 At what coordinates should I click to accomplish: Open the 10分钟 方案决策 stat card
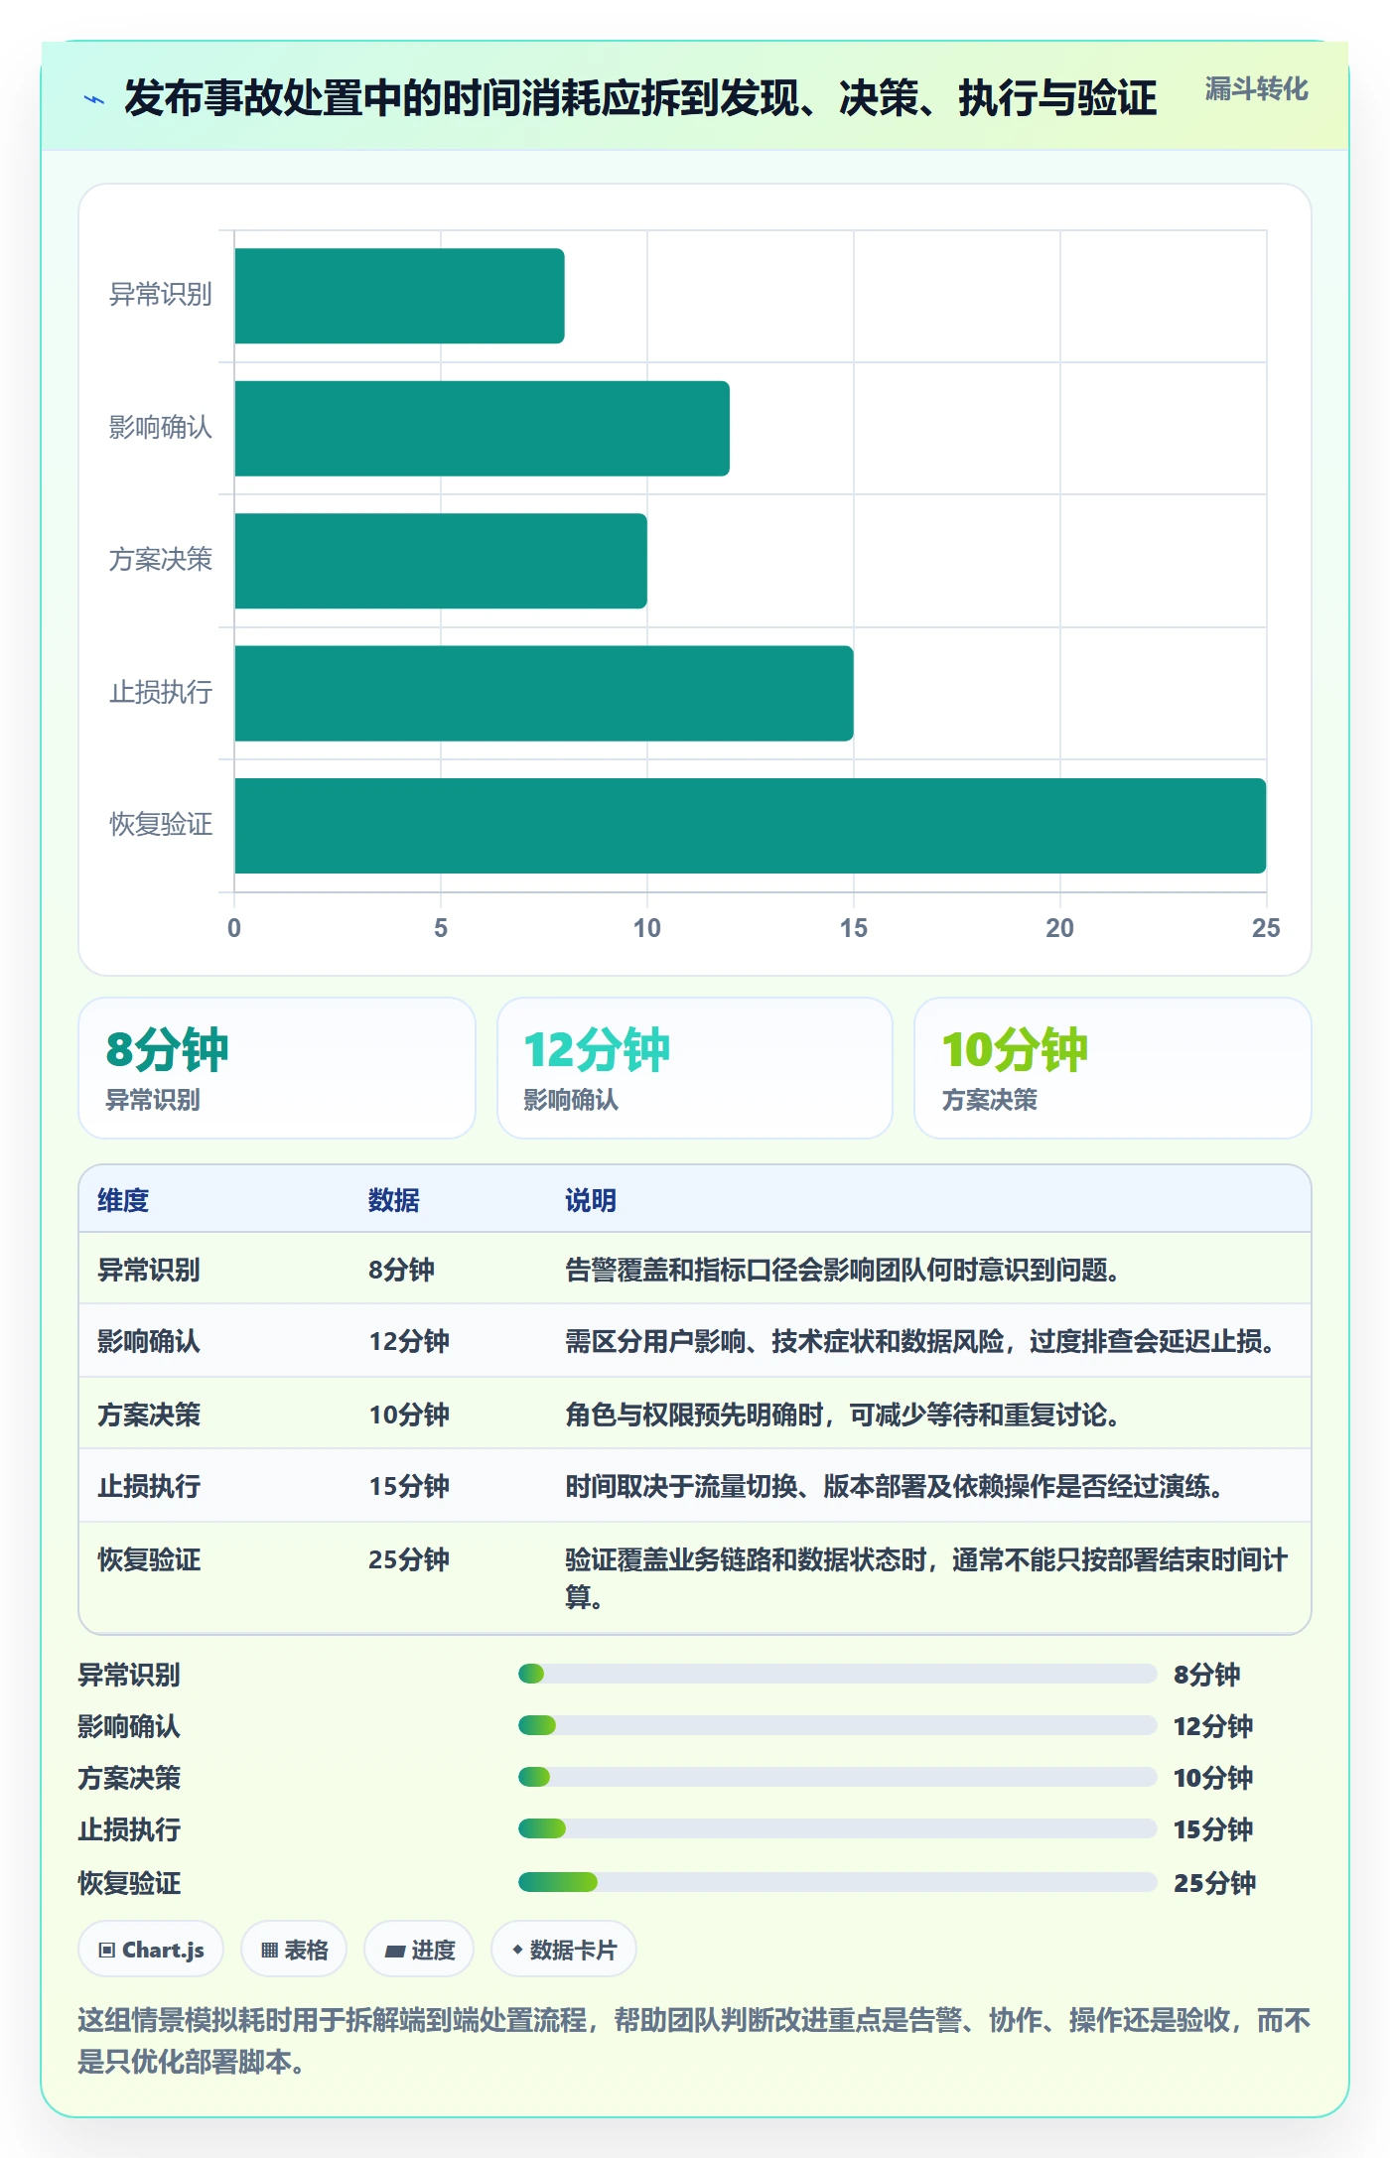1113,1068
